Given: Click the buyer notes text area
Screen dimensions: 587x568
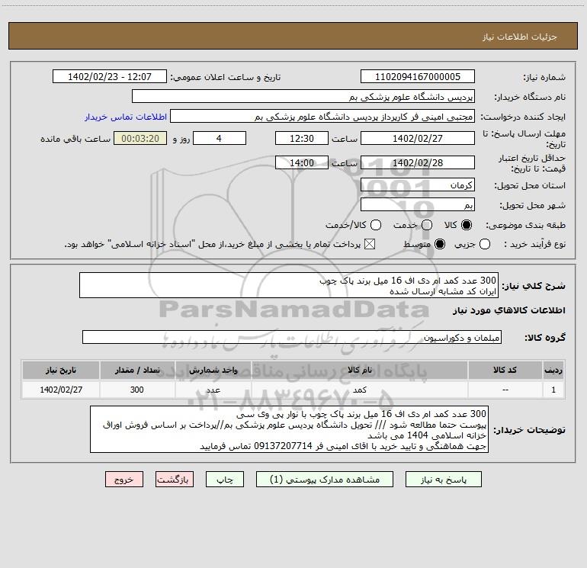Looking at the screenshot, I should point(290,429).
